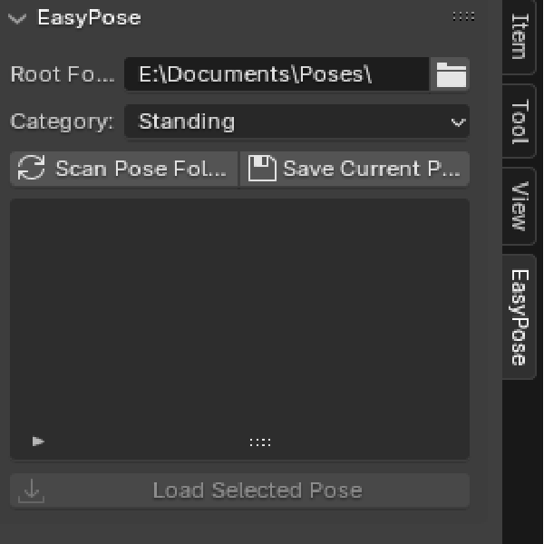
Task: Open the View sidebar tab
Action: [x=520, y=206]
